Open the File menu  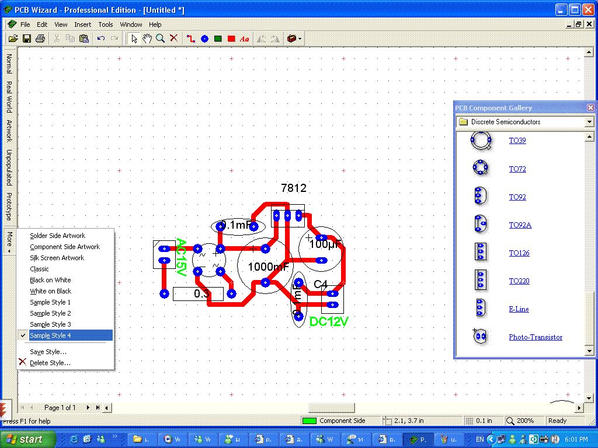[x=25, y=24]
